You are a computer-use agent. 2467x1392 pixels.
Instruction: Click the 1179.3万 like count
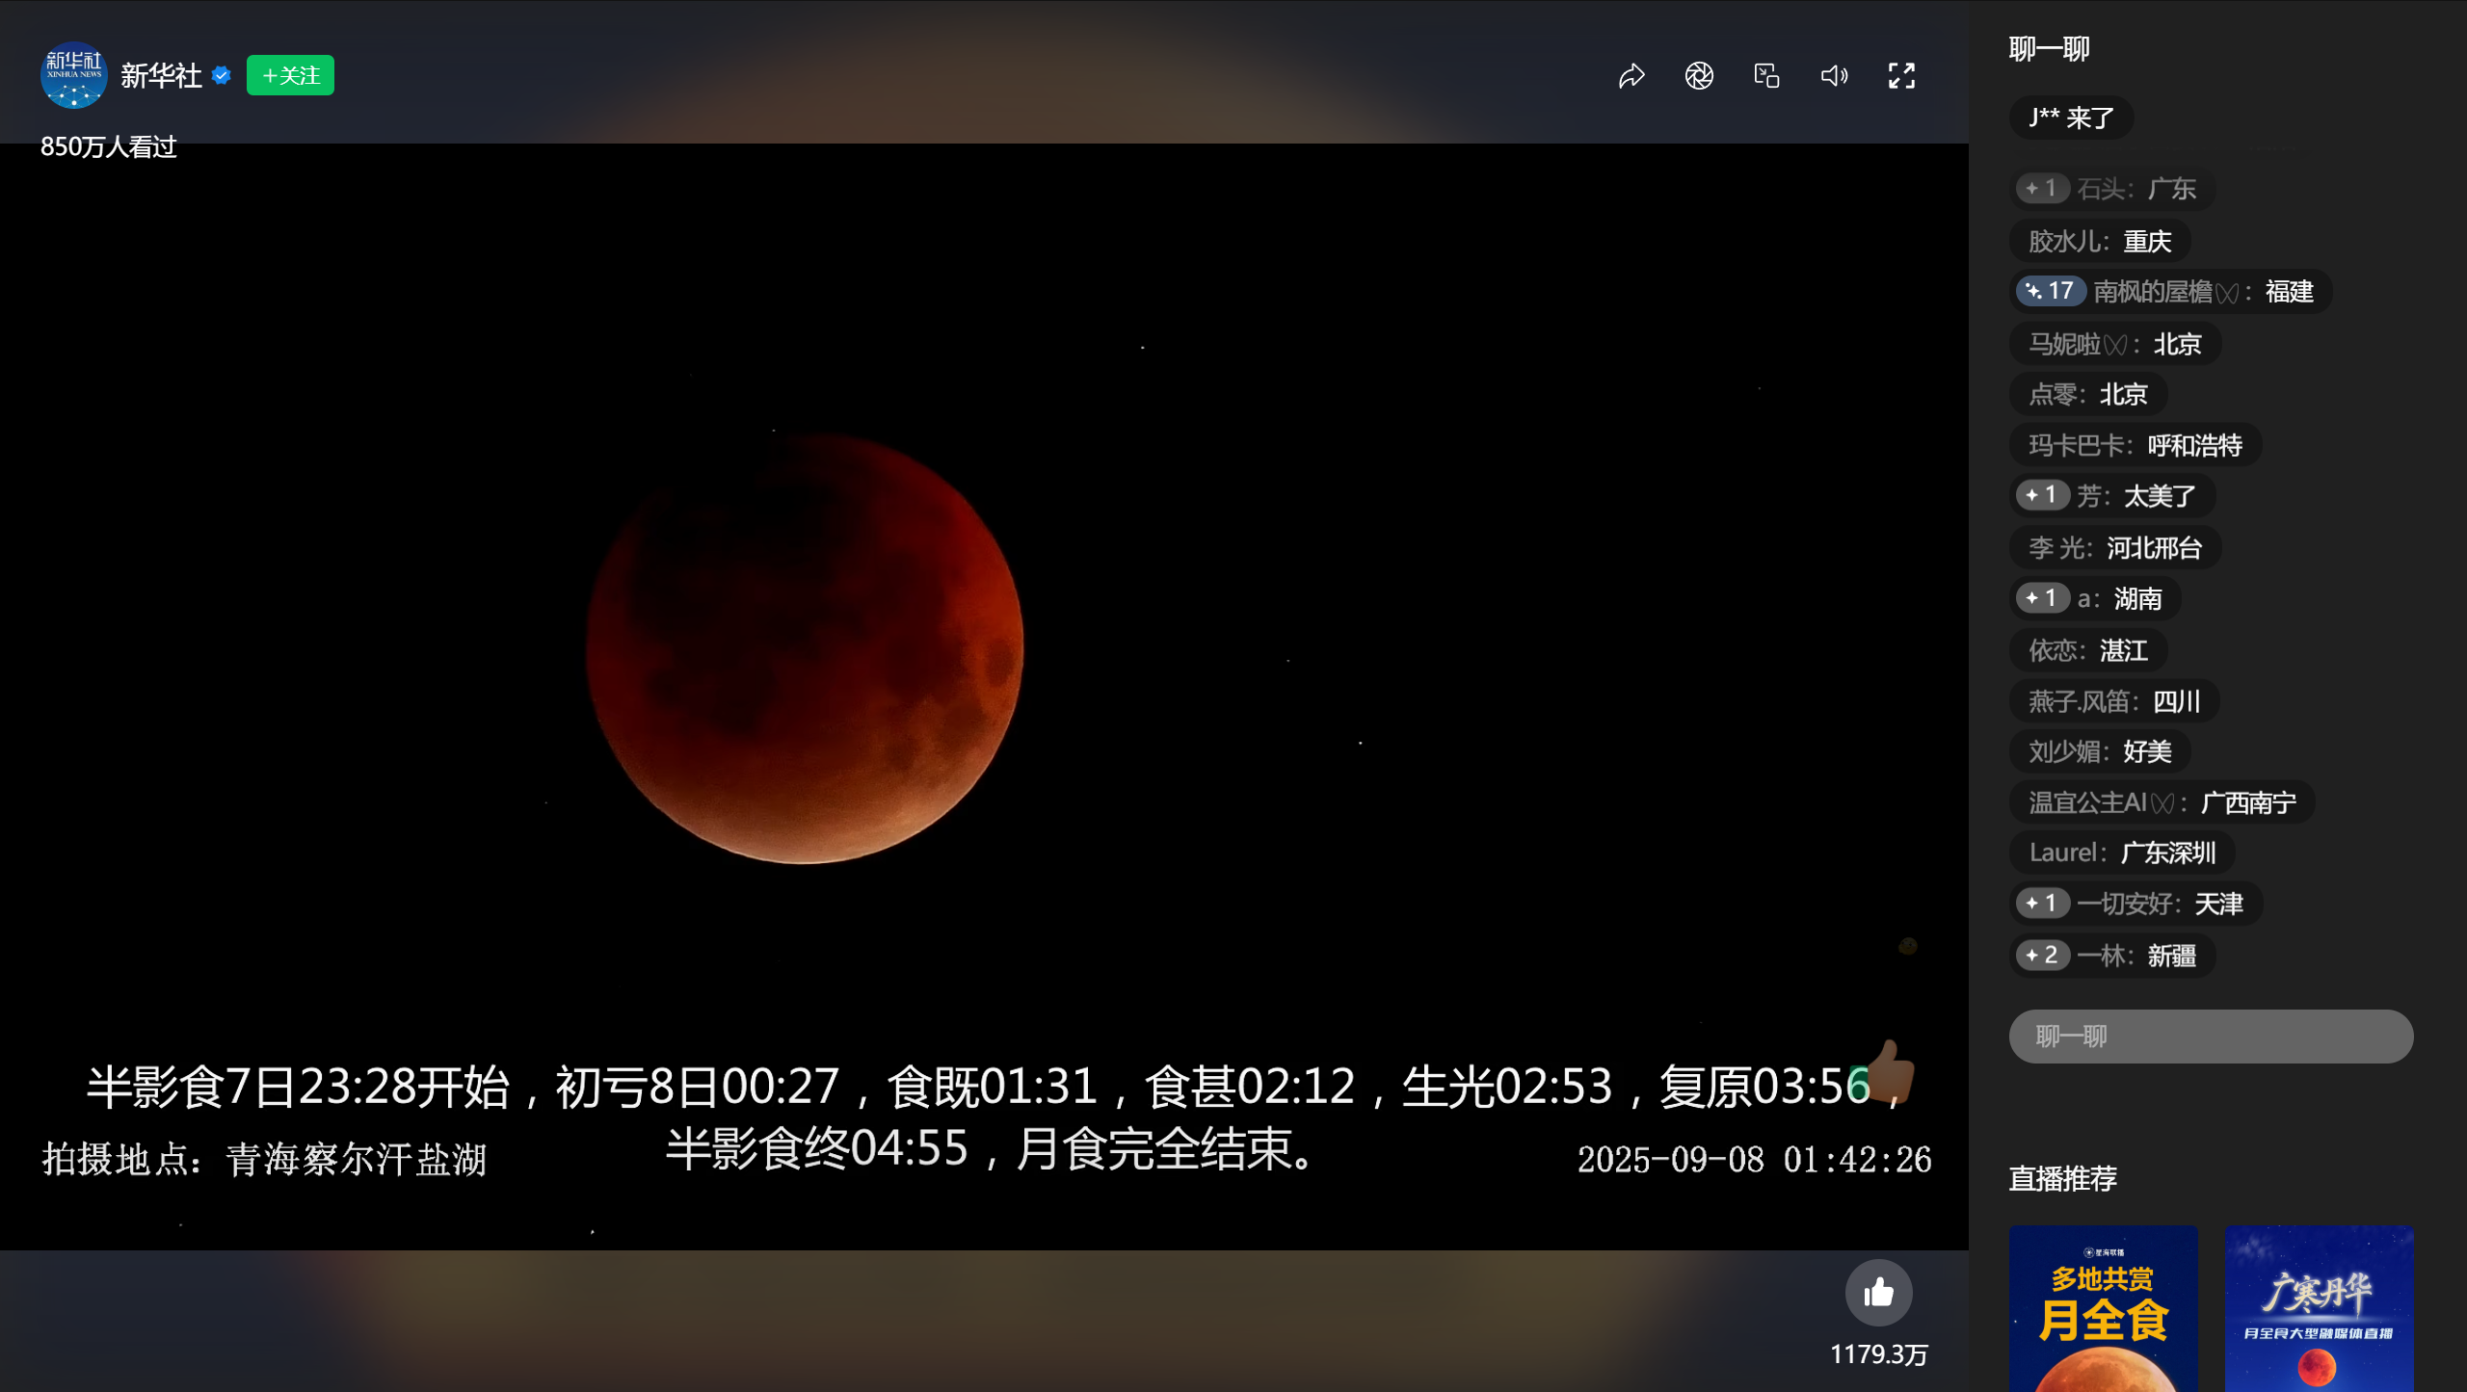pos(1878,1354)
